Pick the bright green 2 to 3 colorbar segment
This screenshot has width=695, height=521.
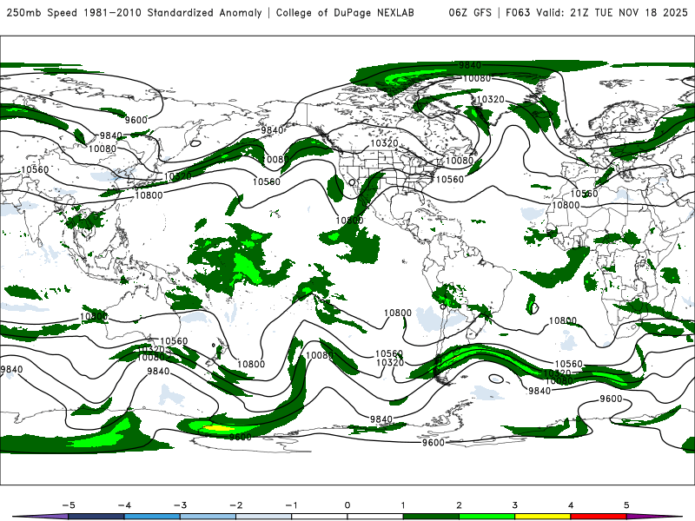[x=486, y=517]
